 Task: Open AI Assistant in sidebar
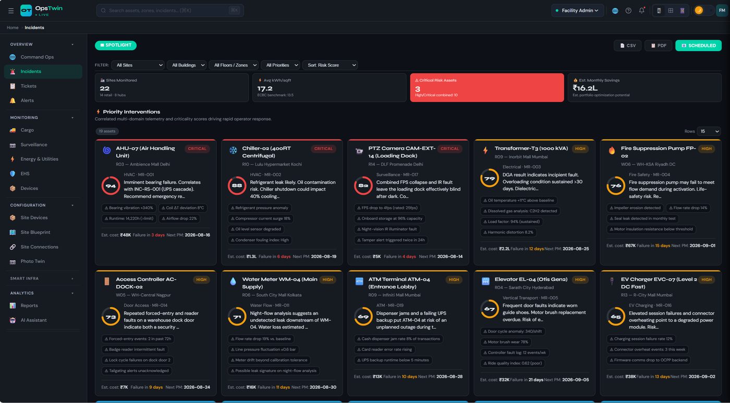(43, 320)
